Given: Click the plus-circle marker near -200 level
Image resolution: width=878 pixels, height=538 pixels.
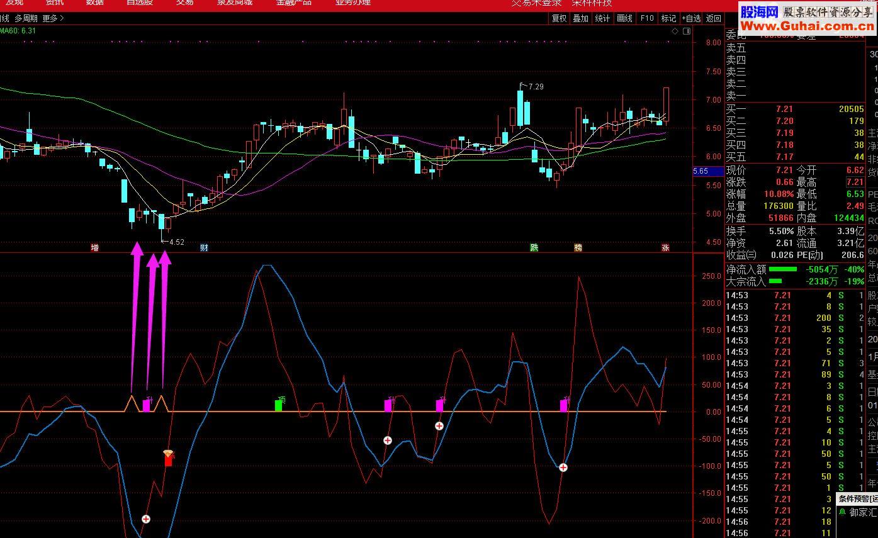Looking at the screenshot, I should coord(146,519).
